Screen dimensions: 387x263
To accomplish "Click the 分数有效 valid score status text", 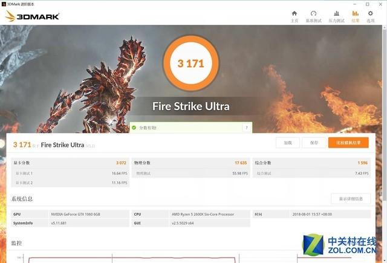I will (148, 128).
